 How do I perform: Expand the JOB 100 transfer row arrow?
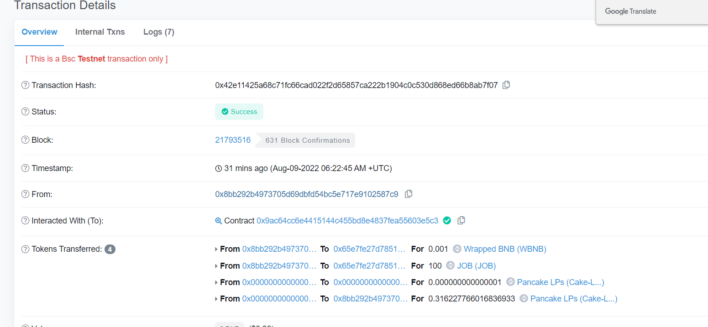tap(216, 265)
